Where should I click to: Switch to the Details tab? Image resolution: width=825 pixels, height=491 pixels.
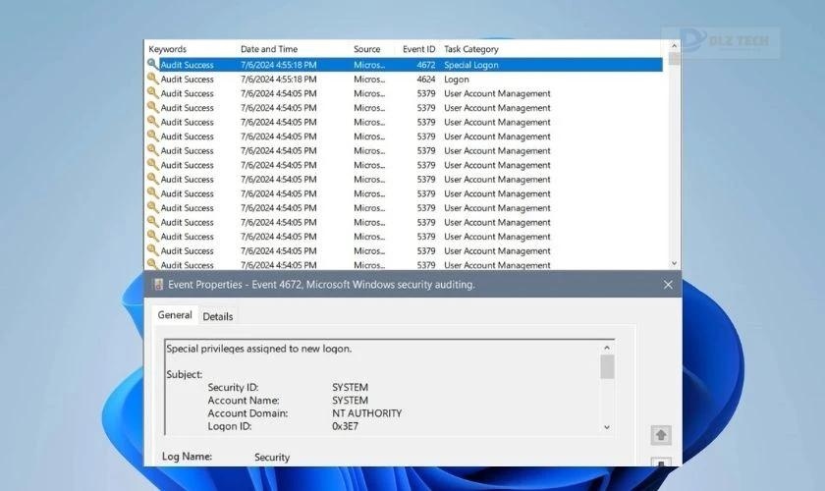click(x=218, y=316)
